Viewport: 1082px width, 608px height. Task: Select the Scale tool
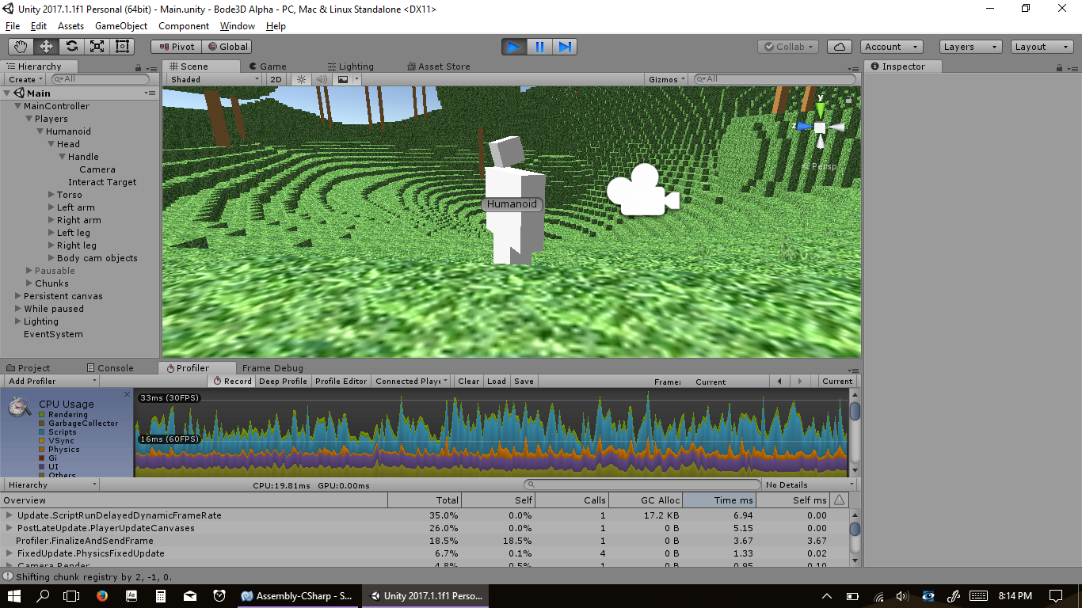[97, 47]
